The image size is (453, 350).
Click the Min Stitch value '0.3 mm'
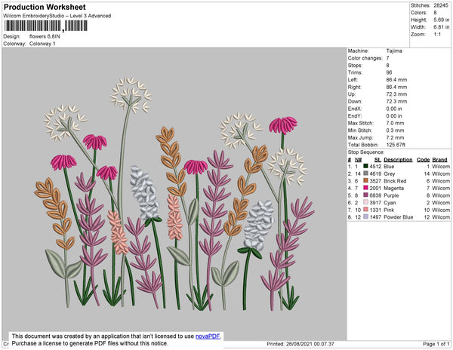395,130
